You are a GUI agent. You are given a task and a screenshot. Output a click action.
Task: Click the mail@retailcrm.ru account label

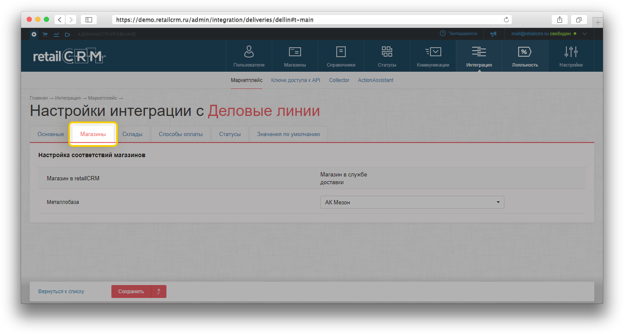530,33
